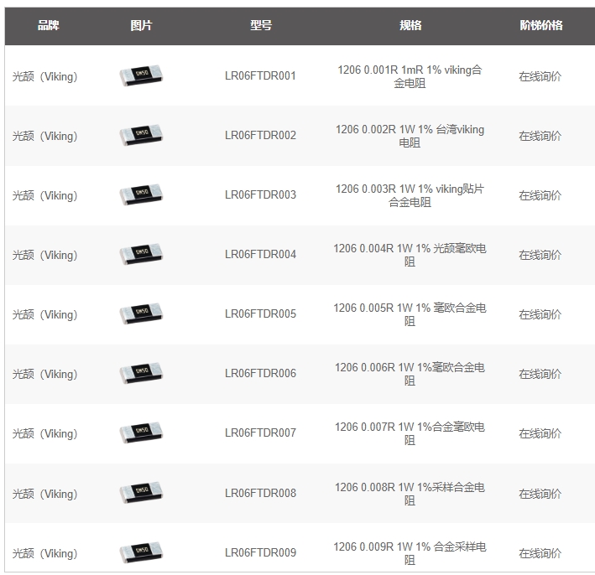Image resolution: width=595 pixels, height=575 pixels.
Task: Request online quote for LR06FTDR008
Action: [x=540, y=494]
